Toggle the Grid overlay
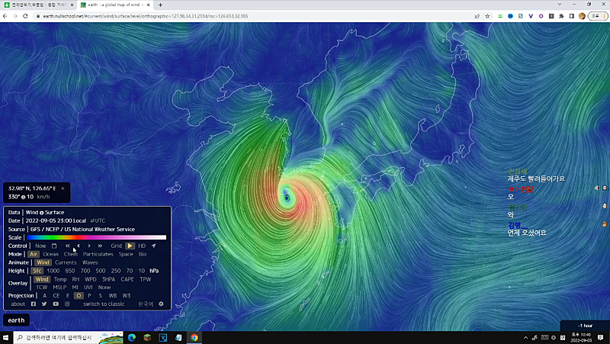This screenshot has width=610, height=344. click(x=116, y=246)
